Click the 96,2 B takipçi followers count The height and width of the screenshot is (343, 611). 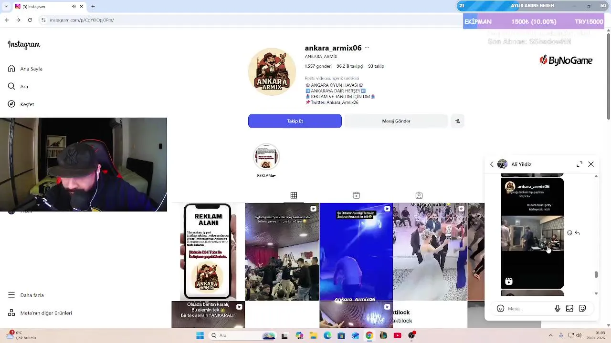click(349, 66)
